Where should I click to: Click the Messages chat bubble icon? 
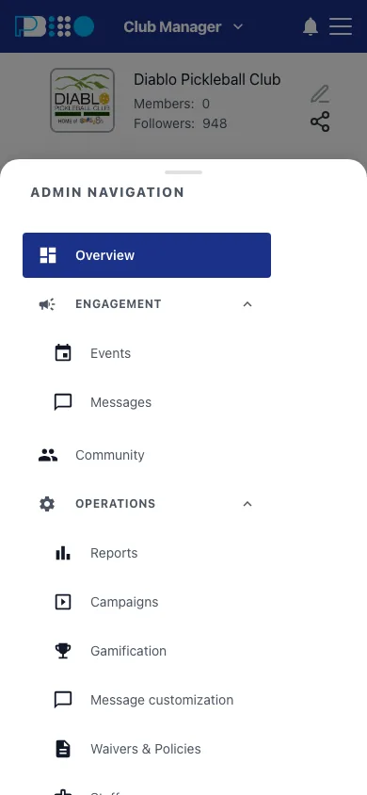click(63, 402)
